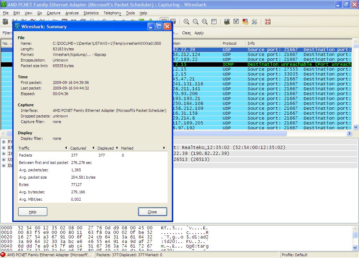The height and width of the screenshot is (258, 359).
Task: Minimize the Wireshark Summary dialog
Action: coord(151,27)
